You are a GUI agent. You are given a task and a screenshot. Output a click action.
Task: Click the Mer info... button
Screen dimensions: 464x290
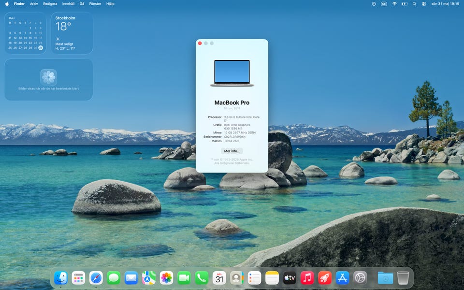pyautogui.click(x=232, y=151)
